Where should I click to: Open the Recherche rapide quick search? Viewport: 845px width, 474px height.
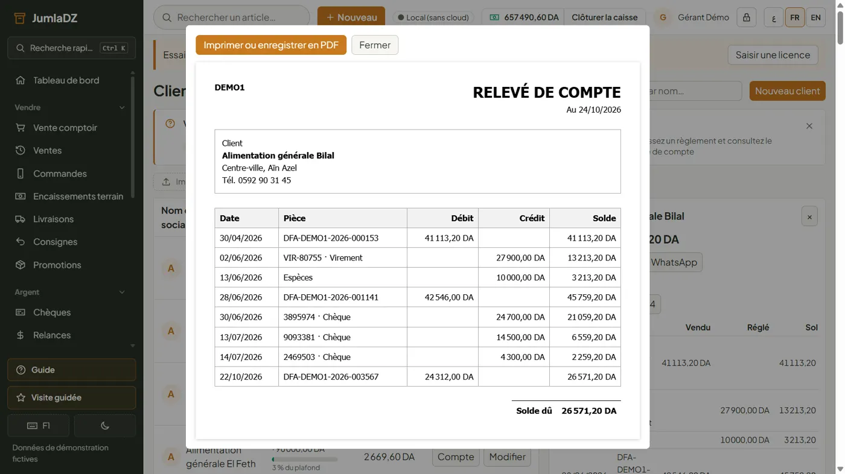[x=71, y=48]
